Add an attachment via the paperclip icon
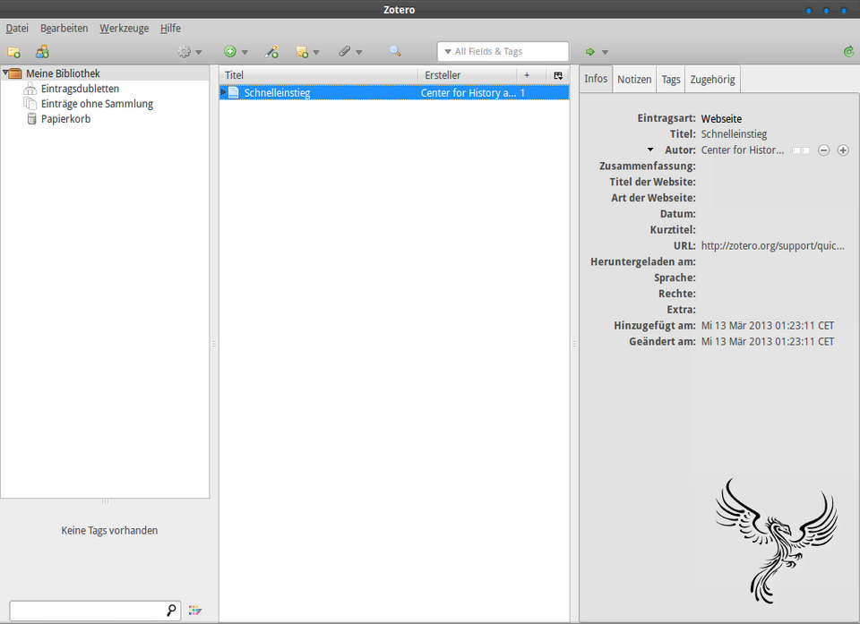The image size is (860, 624). pyautogui.click(x=344, y=51)
